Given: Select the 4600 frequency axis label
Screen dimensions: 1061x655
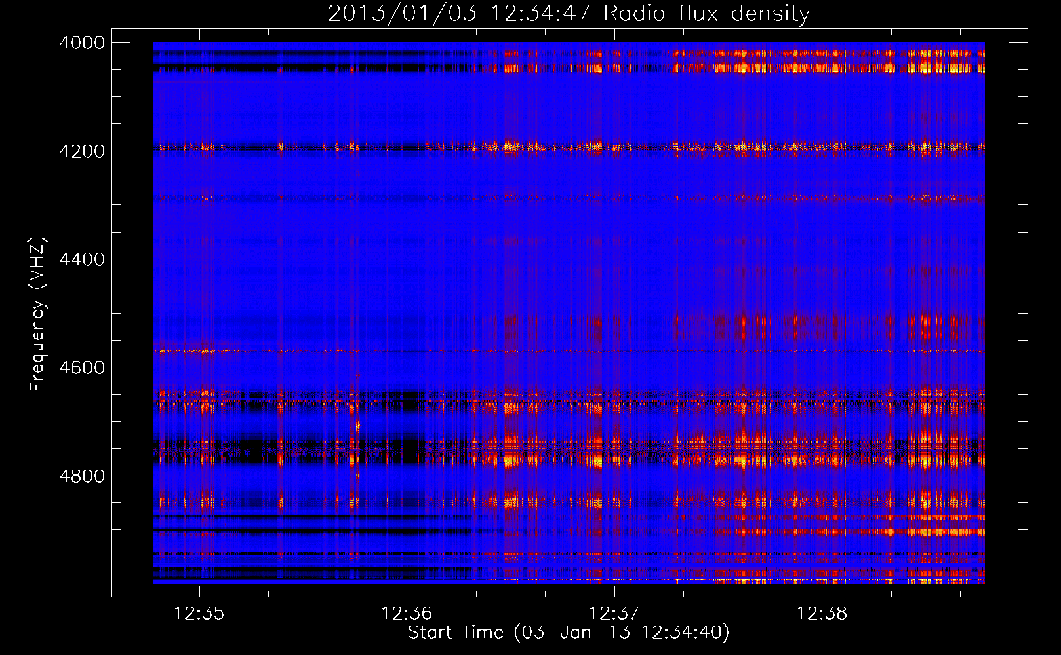Looking at the screenshot, I should pyautogui.click(x=82, y=367).
